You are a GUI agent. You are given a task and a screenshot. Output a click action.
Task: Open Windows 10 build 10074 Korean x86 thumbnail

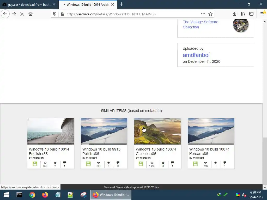(211, 131)
